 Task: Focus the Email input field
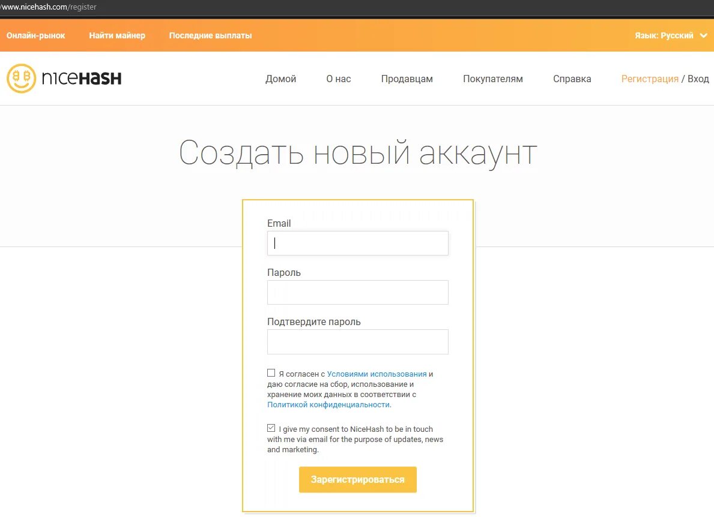point(357,244)
